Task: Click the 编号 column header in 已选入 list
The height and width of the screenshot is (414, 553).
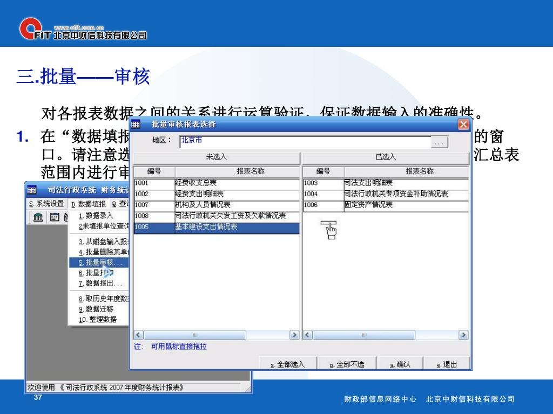Action: click(x=323, y=171)
